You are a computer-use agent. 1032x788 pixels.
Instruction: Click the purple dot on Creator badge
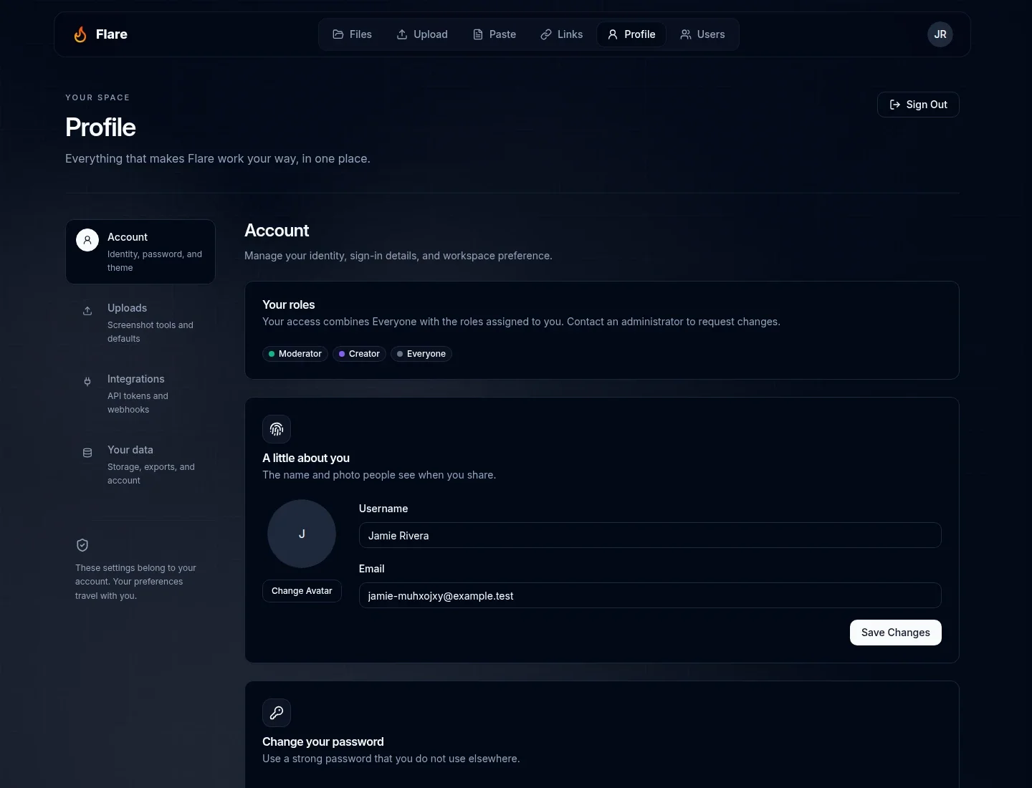342,354
